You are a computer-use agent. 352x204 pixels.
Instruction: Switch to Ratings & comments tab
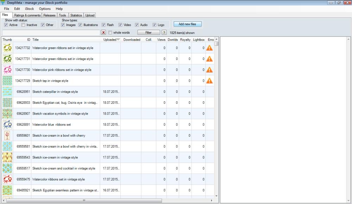27,15
